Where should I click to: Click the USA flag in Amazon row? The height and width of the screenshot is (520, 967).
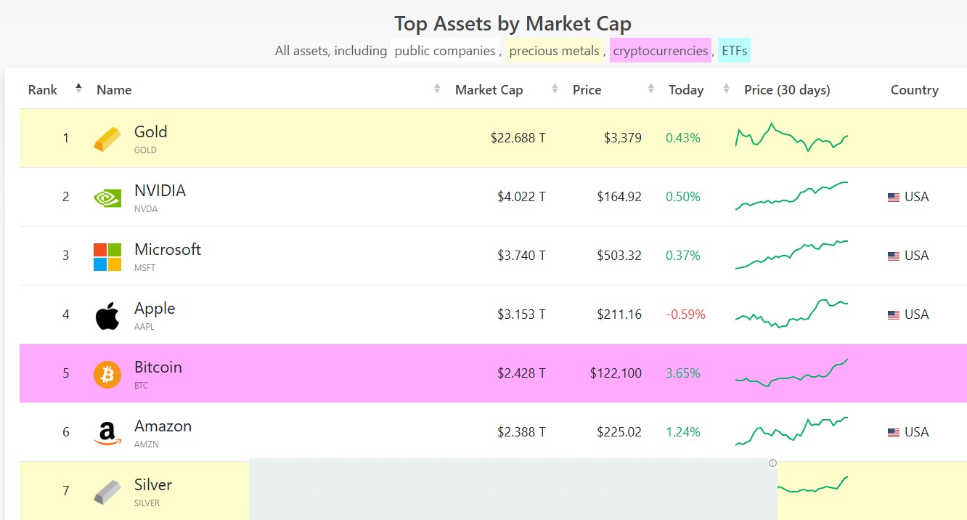[894, 432]
